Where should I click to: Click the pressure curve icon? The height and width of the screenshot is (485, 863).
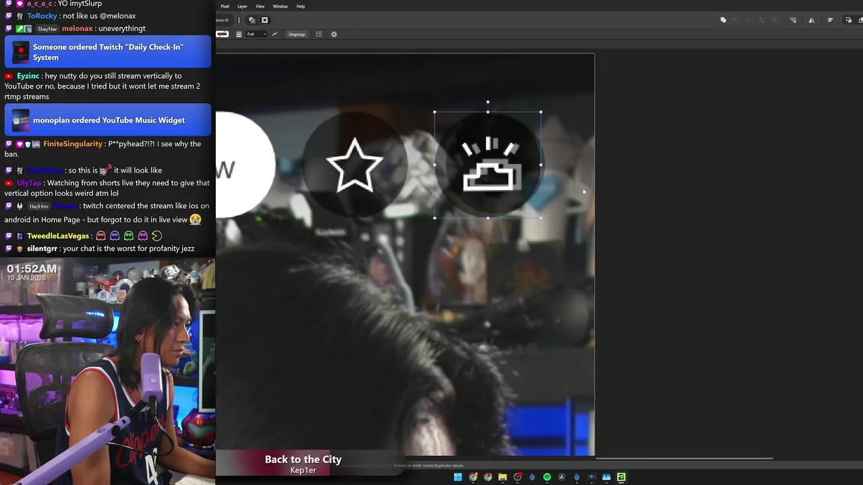point(274,34)
